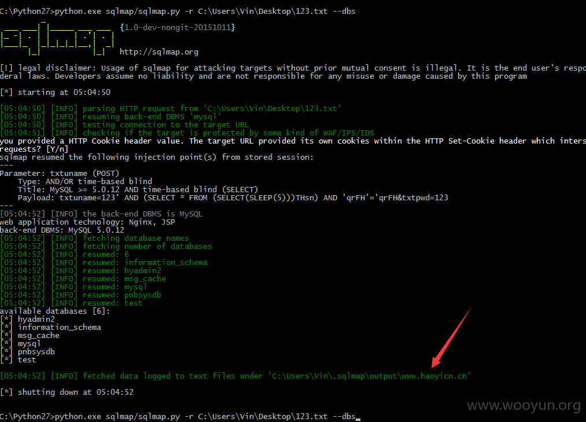Click 'resumed: pnbsysdb' log line

[x=81, y=295]
